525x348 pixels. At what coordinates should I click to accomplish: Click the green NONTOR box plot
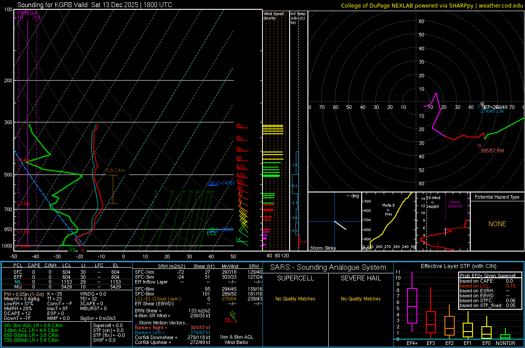(505, 336)
